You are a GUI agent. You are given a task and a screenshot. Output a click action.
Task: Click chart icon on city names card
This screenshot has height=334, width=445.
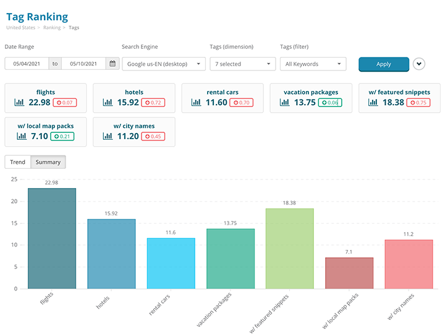[108, 136]
